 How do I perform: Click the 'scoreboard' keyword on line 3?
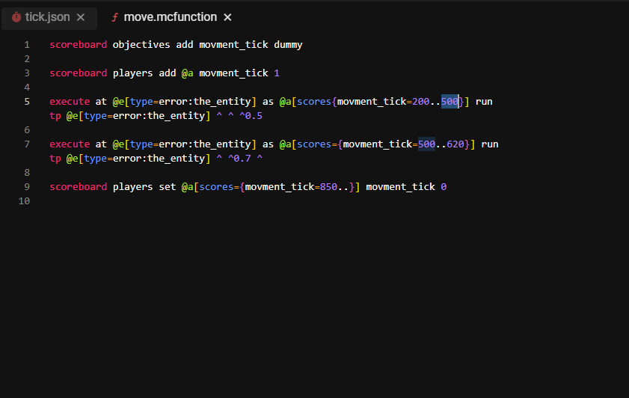(x=79, y=73)
